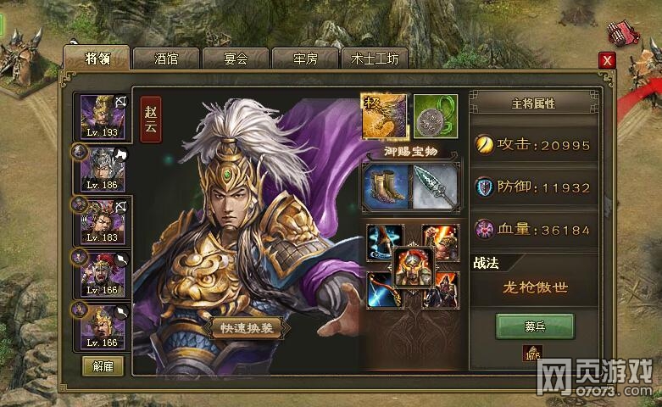This screenshot has width=662, height=407.
Task: Switch to the 术士工坊 tab
Action: pyautogui.click(x=375, y=59)
